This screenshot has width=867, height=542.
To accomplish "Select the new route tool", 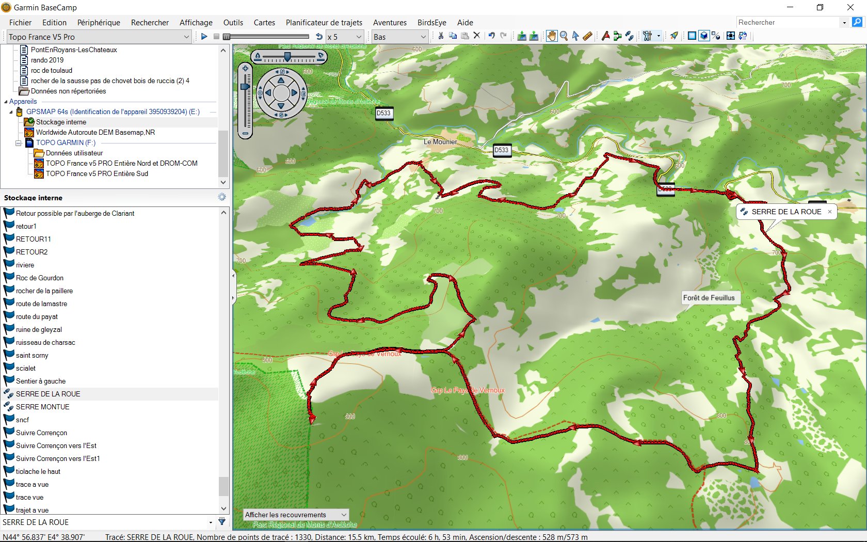I will (x=617, y=36).
